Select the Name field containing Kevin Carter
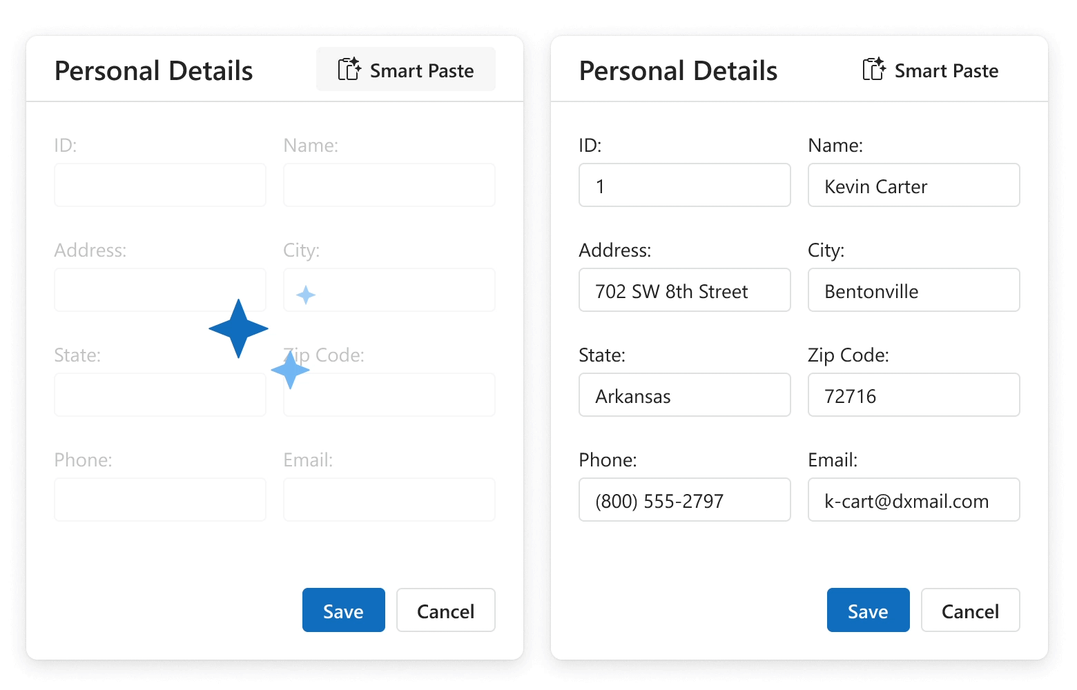This screenshot has height=690, width=1077. 913,185
